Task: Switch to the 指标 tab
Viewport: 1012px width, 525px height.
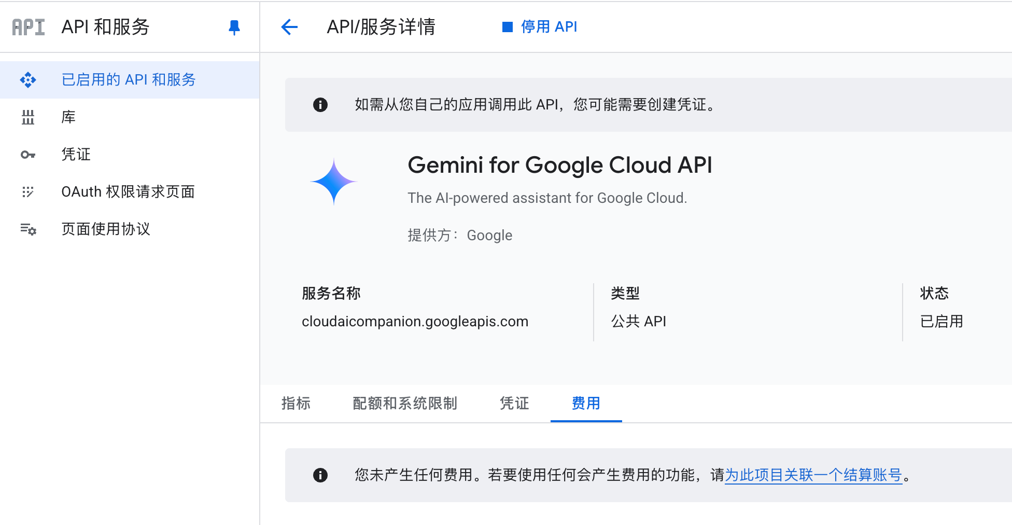Action: click(296, 404)
